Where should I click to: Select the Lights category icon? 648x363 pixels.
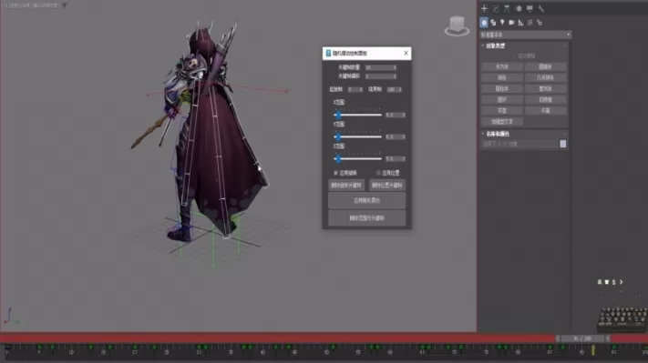(x=502, y=22)
